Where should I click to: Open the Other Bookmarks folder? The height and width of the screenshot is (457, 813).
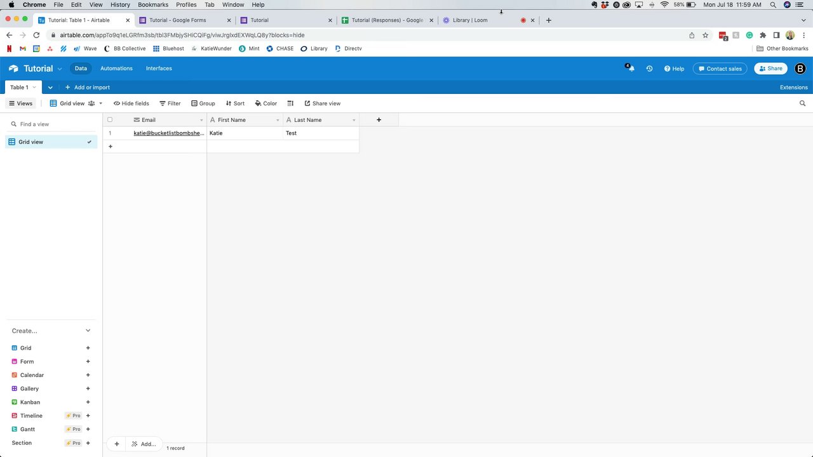coord(783,49)
